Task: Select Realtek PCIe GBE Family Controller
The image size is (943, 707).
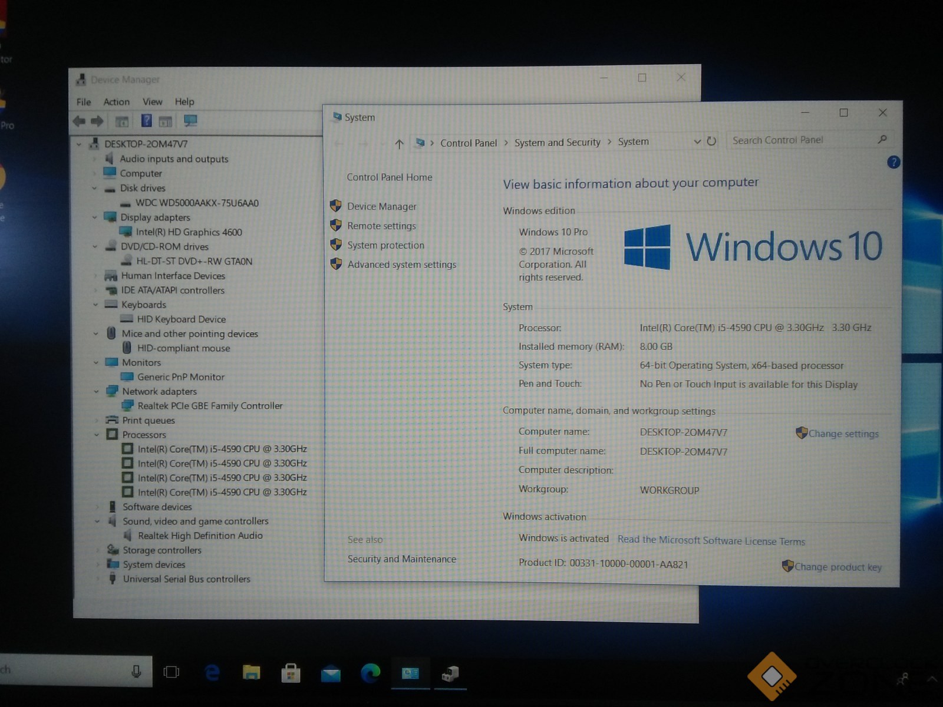Action: (210, 406)
